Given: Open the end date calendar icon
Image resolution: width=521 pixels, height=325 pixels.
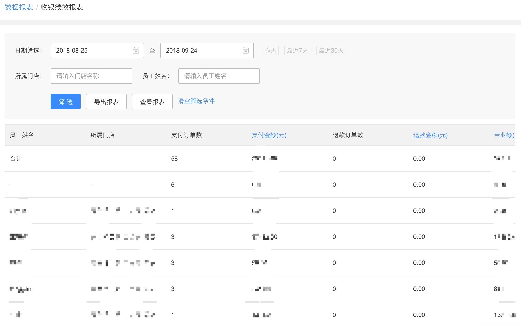Looking at the screenshot, I should coord(246,51).
